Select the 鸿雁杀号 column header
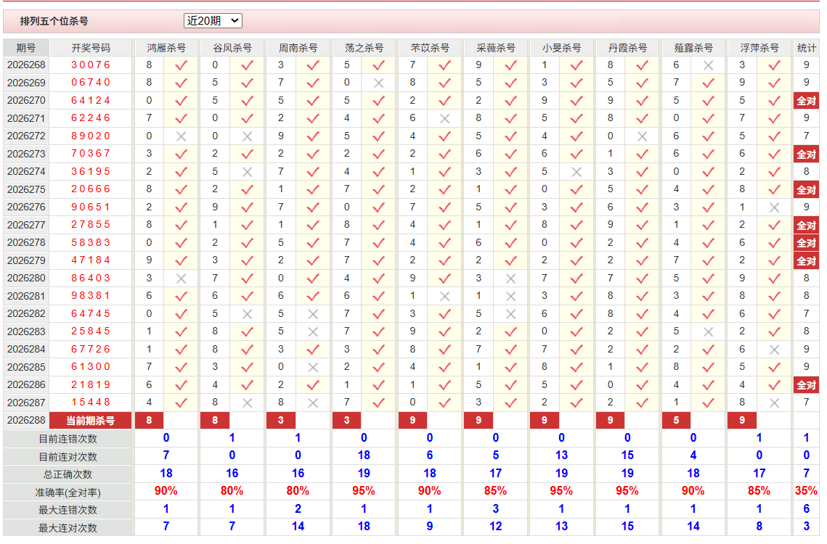The image size is (827, 544). click(166, 48)
